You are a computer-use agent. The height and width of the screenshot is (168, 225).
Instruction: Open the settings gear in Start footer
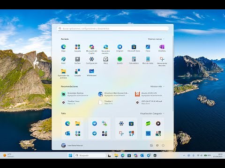(x=157, y=145)
